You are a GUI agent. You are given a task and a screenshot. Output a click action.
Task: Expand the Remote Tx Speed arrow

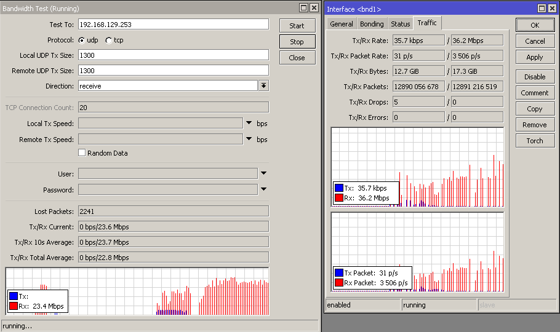249,139
